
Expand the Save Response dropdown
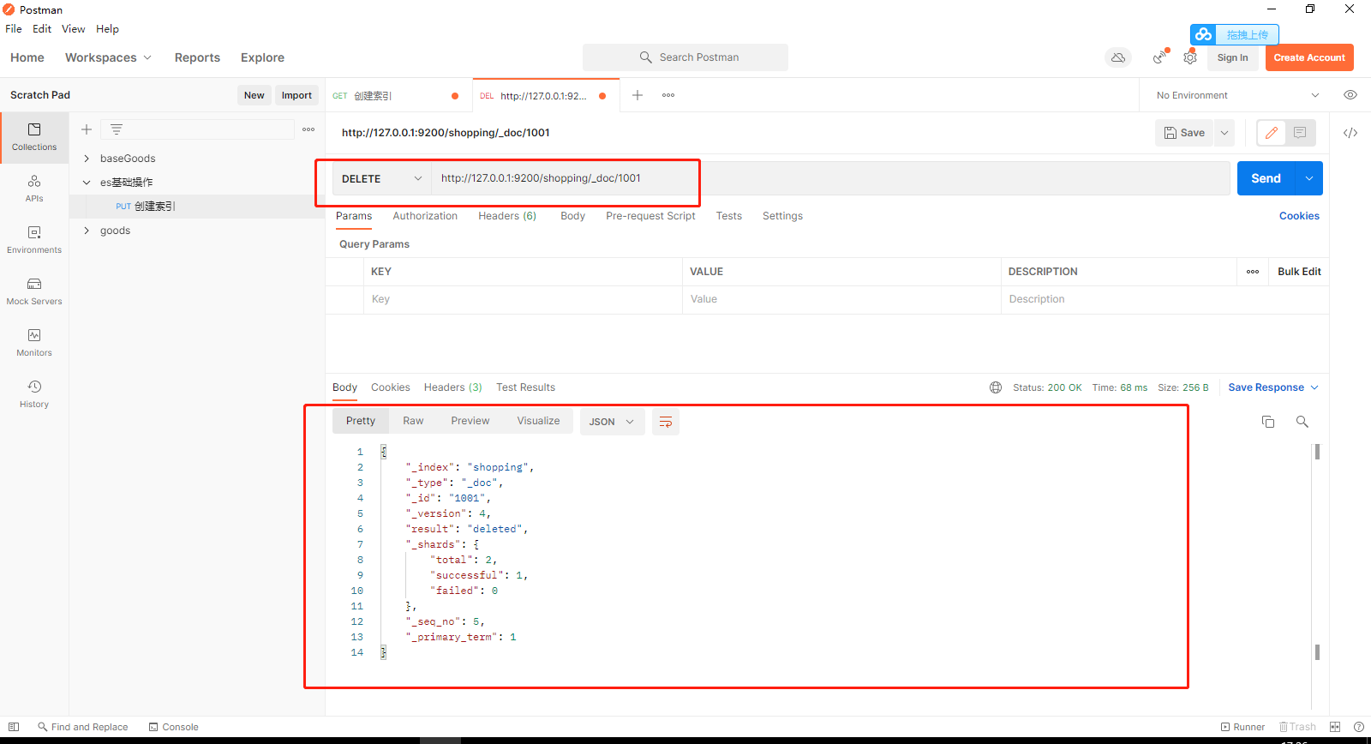point(1273,387)
